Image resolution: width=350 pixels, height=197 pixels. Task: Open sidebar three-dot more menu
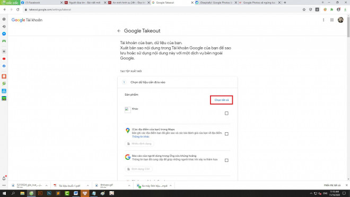pos(4,185)
